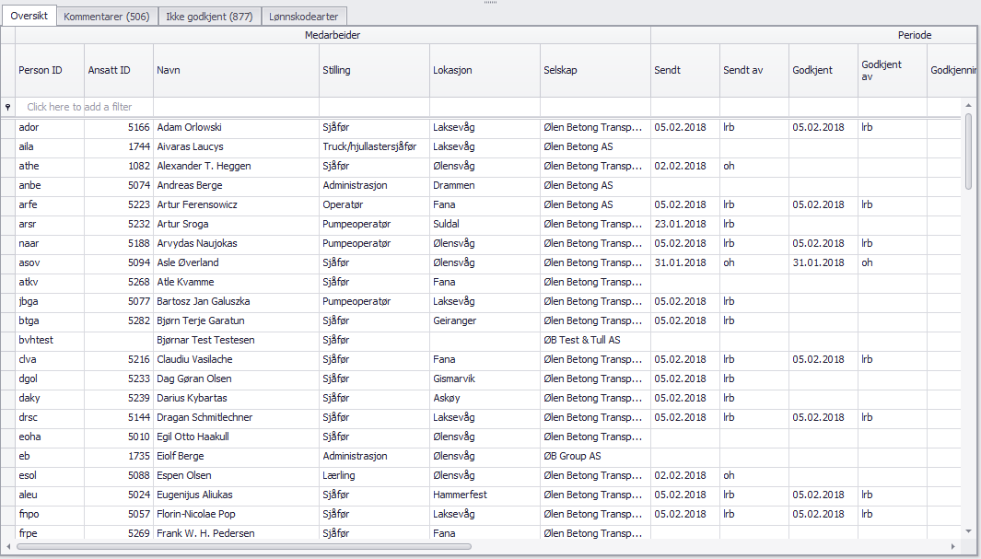981x559 pixels.
Task: Open the Ikke godkjent (877) tab
Action: tap(209, 16)
